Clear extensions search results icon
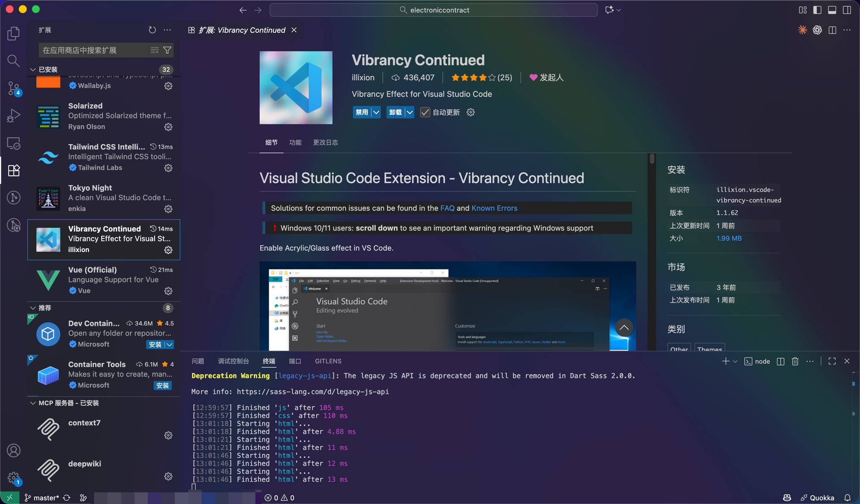Image resolution: width=860 pixels, height=504 pixels. (x=155, y=50)
